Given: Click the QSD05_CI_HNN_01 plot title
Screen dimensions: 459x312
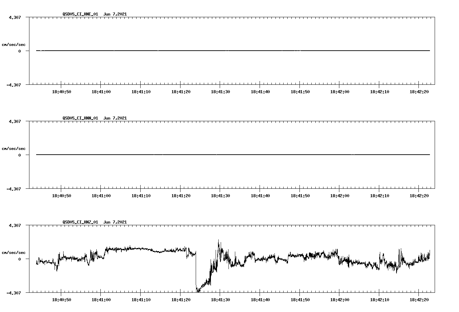Looking at the screenshot, I should pyautogui.click(x=95, y=118).
